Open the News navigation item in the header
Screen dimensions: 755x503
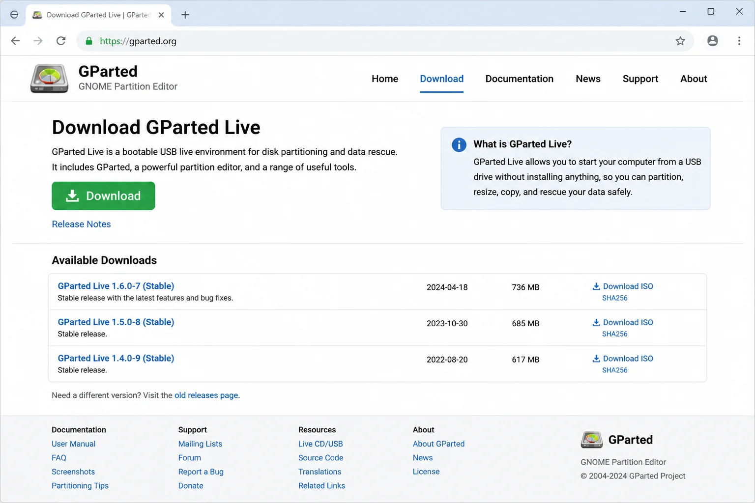click(x=588, y=79)
